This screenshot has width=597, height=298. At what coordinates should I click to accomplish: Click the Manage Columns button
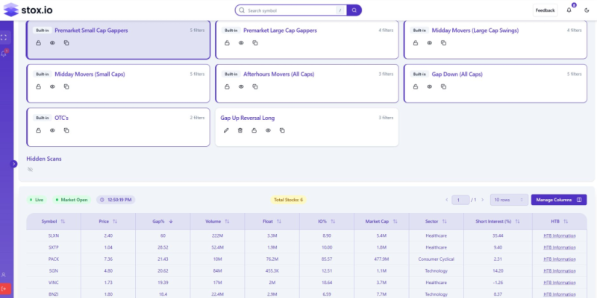[x=558, y=200]
